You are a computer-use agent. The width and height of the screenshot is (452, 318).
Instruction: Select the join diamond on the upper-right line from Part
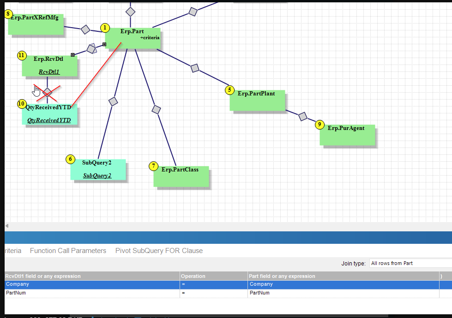[193, 12]
